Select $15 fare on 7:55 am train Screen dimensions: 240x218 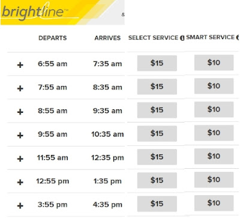tap(157, 86)
